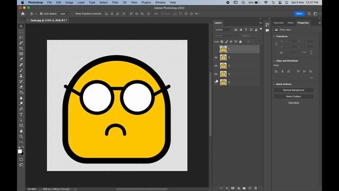This screenshot has width=339, height=191.
Task: Hide layer 2 with eye icon
Action: 216,58
